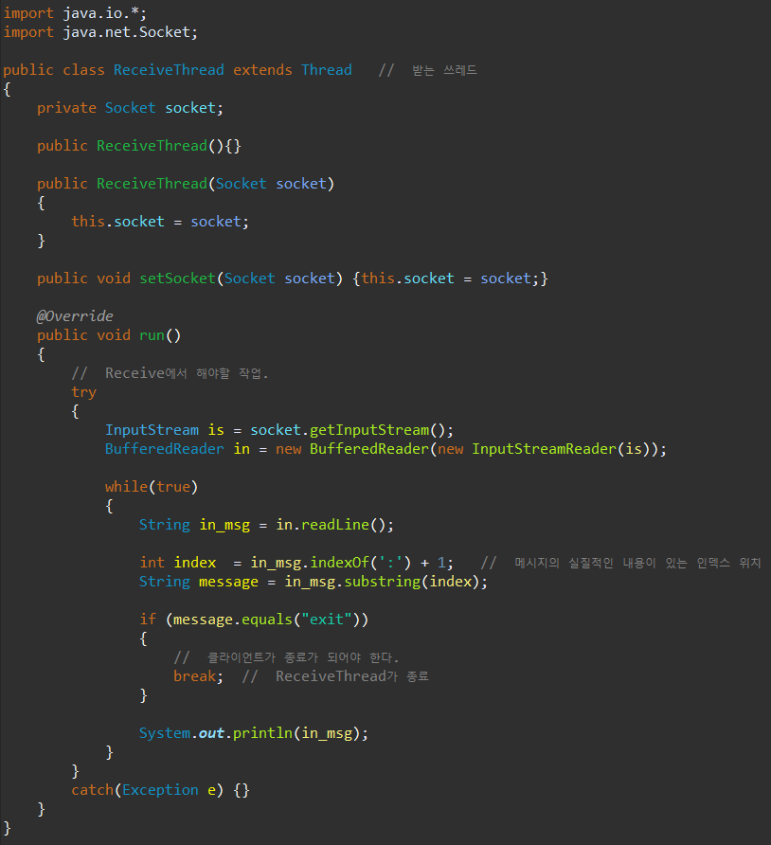This screenshot has width=771, height=845.
Task: Click 'Thread' superclass name after extends
Action: pyautogui.click(x=327, y=70)
